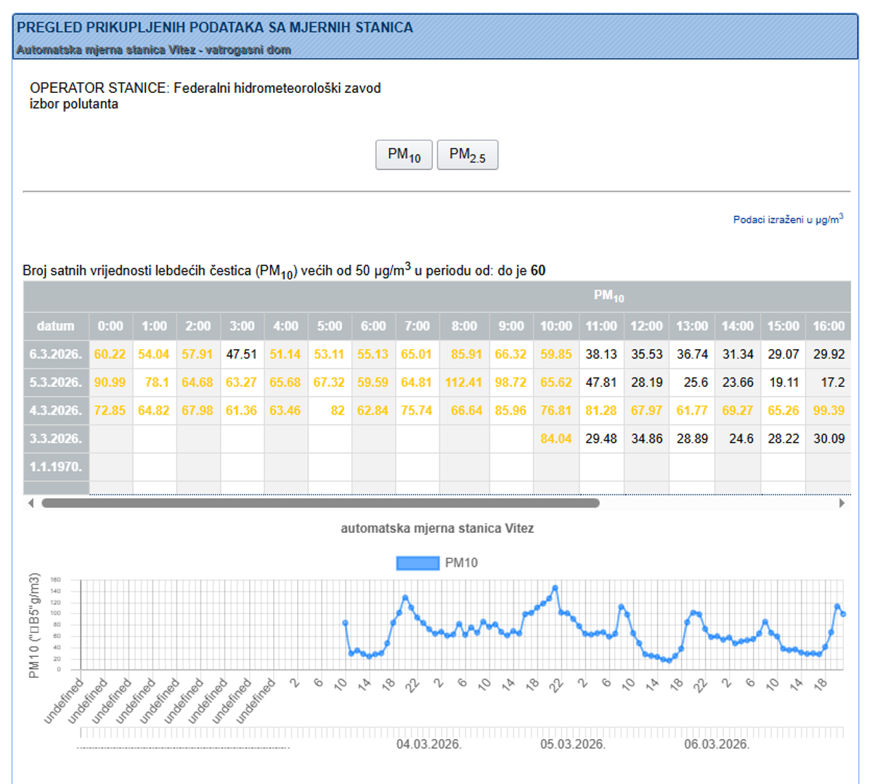Click the first data point on PM10 chart
The width and height of the screenshot is (875, 784).
tap(345, 623)
